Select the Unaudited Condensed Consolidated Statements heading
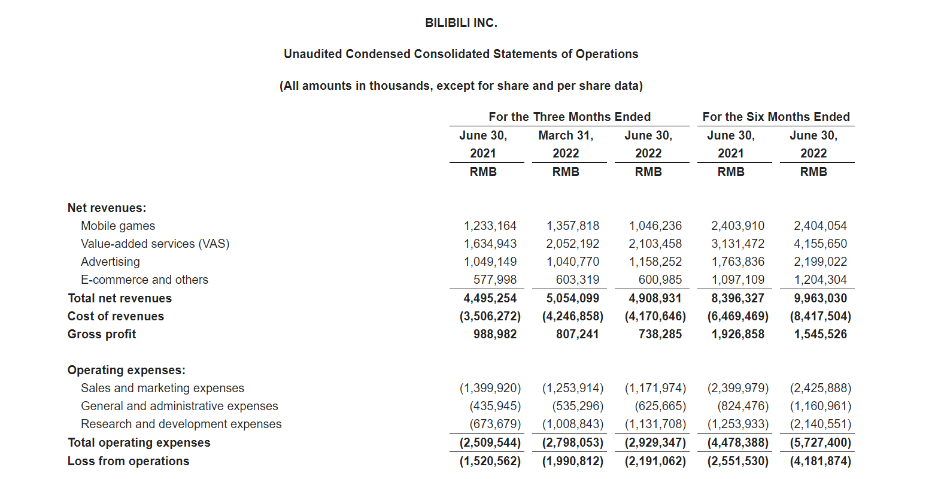 [x=461, y=54]
